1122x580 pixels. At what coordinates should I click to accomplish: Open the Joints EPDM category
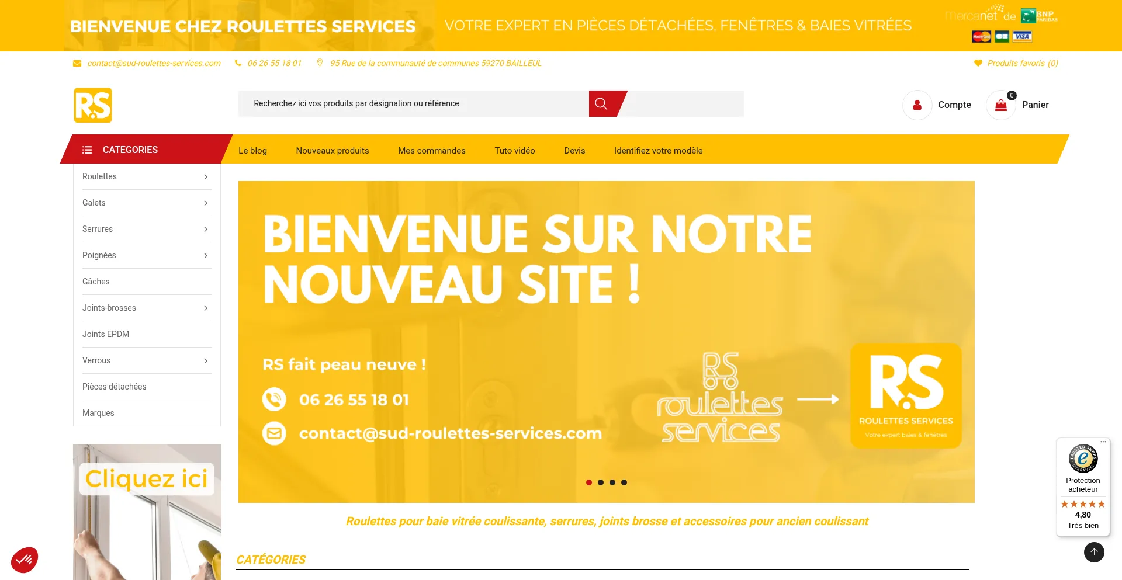click(106, 334)
